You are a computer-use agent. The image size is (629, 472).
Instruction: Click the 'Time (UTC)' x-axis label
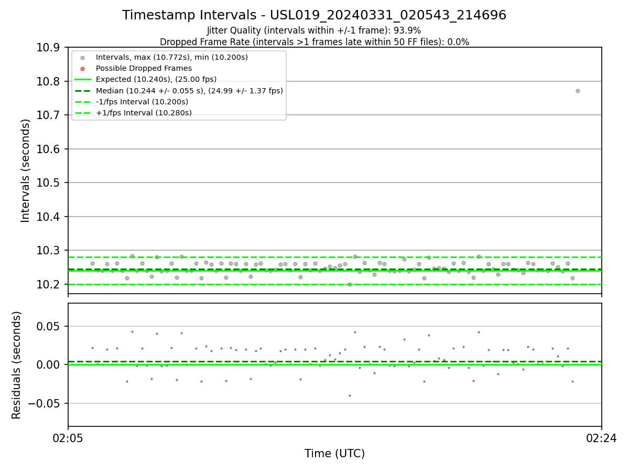334,454
